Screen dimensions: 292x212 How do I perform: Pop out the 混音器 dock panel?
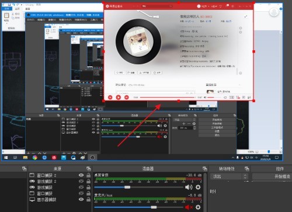(205, 169)
